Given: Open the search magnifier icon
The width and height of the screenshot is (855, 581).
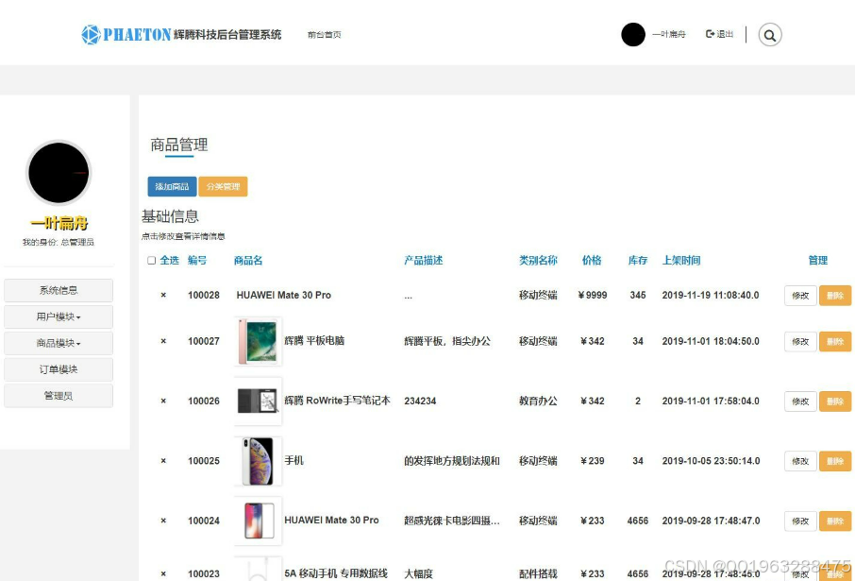Looking at the screenshot, I should 770,35.
